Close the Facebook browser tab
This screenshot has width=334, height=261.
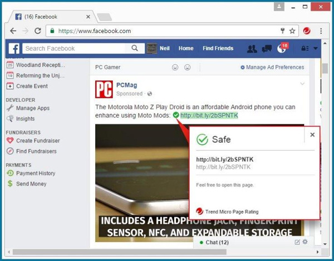(x=88, y=17)
